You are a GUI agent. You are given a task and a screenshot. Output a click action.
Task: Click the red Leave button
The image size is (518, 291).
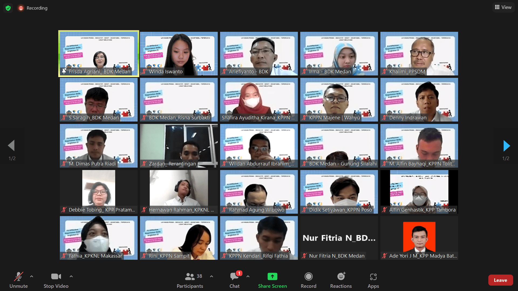500,280
